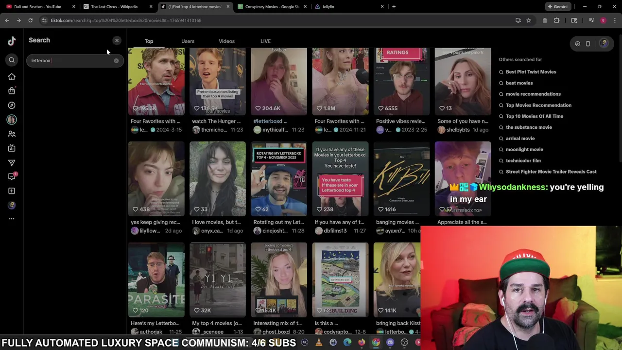Open the Conspiracy Movies Google Sheets tab
The width and height of the screenshot is (622, 350).
[272, 7]
